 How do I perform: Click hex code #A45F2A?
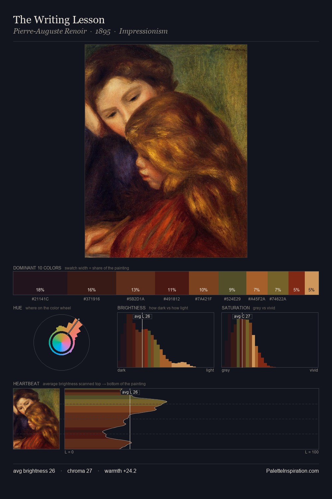tap(257, 299)
